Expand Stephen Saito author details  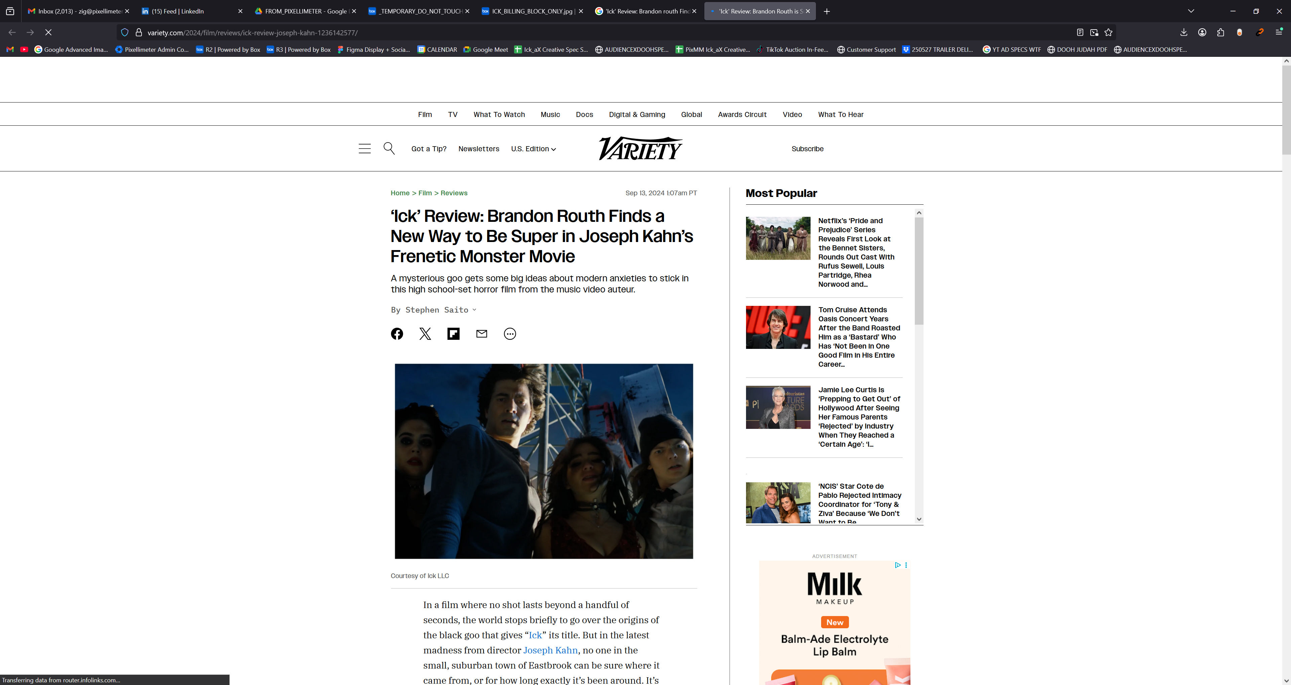pyautogui.click(x=474, y=310)
